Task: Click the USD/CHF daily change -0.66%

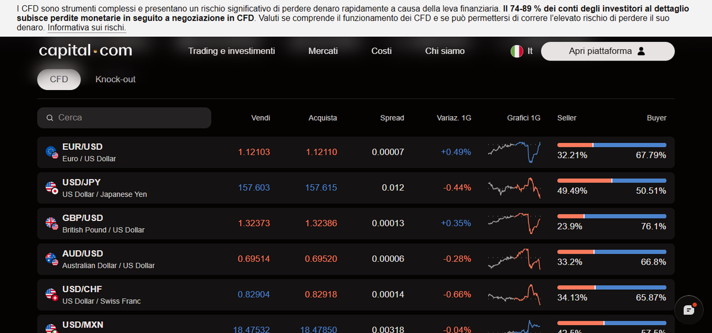Action: [x=457, y=294]
